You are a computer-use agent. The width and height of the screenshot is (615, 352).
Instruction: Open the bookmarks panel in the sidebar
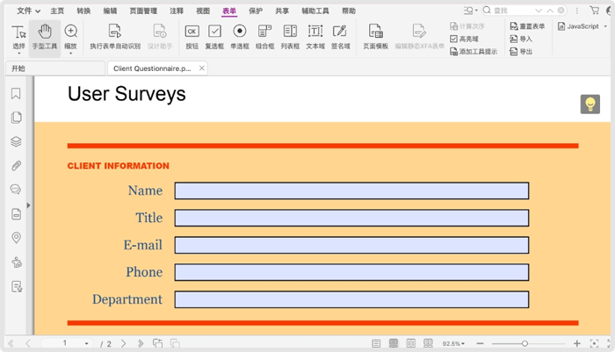[x=16, y=94]
